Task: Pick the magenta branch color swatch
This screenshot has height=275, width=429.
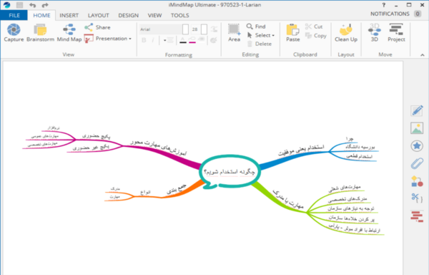Action: 192,40
